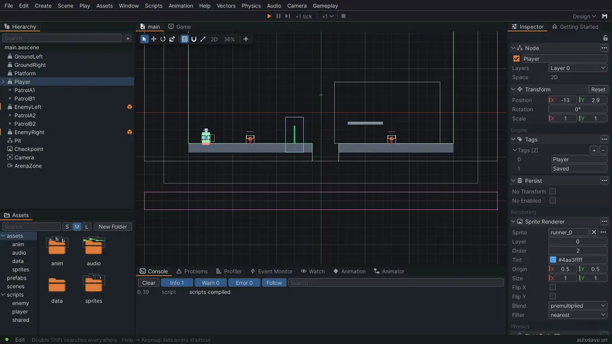Screen dimensions: 612x344
Task: Open the audio folder thumbnail
Action: (x=94, y=246)
